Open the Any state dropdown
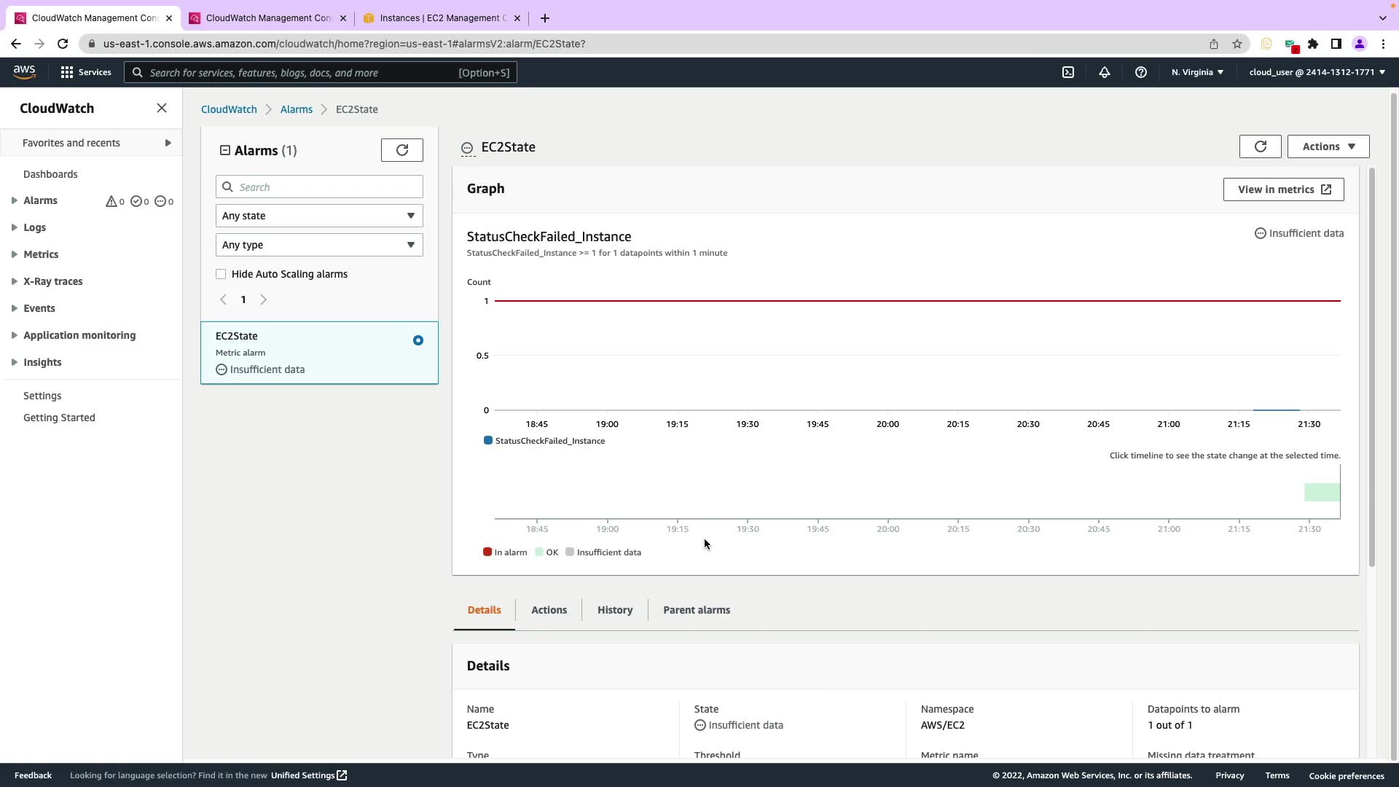Viewport: 1399px width, 787px height. pos(318,216)
